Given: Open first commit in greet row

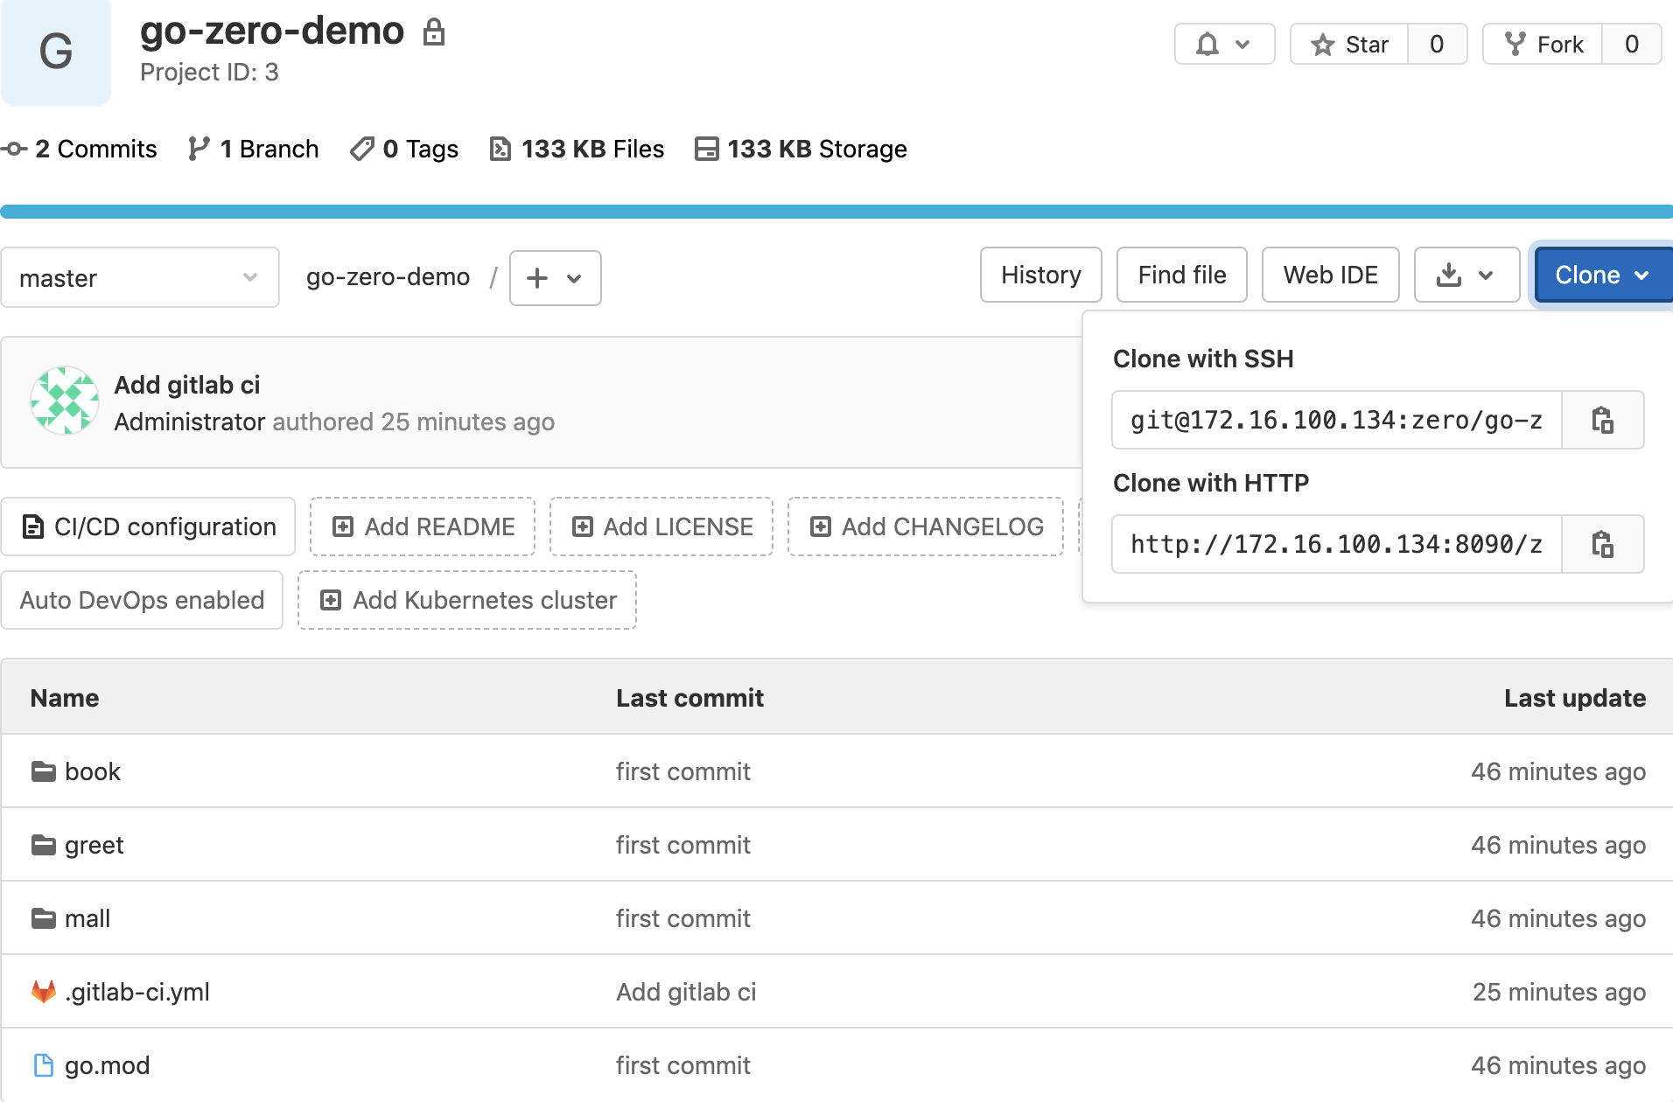Looking at the screenshot, I should click(x=683, y=845).
